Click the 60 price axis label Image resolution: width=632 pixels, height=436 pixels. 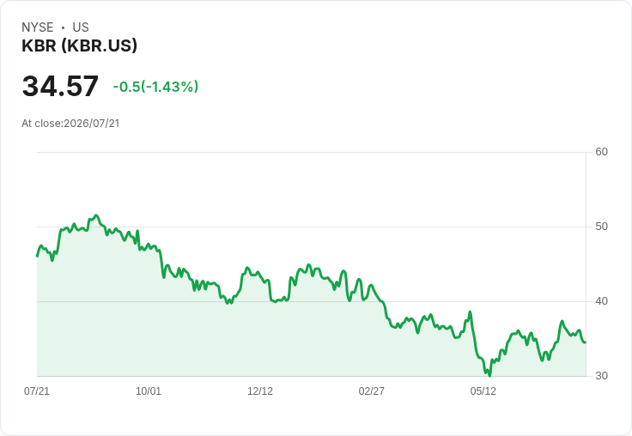coord(601,152)
